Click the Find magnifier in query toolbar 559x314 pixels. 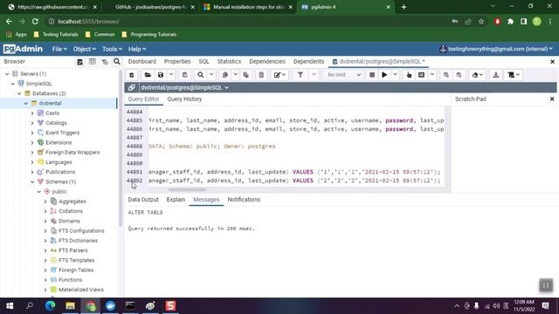pos(201,75)
